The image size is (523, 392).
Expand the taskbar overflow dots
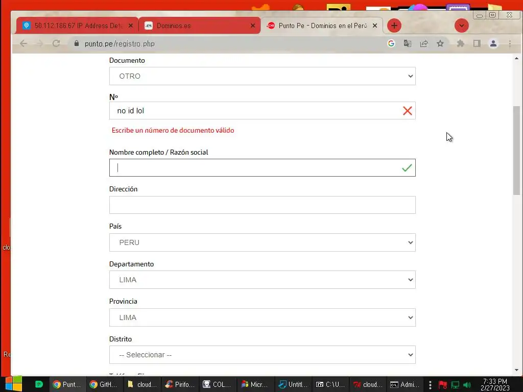click(x=430, y=385)
